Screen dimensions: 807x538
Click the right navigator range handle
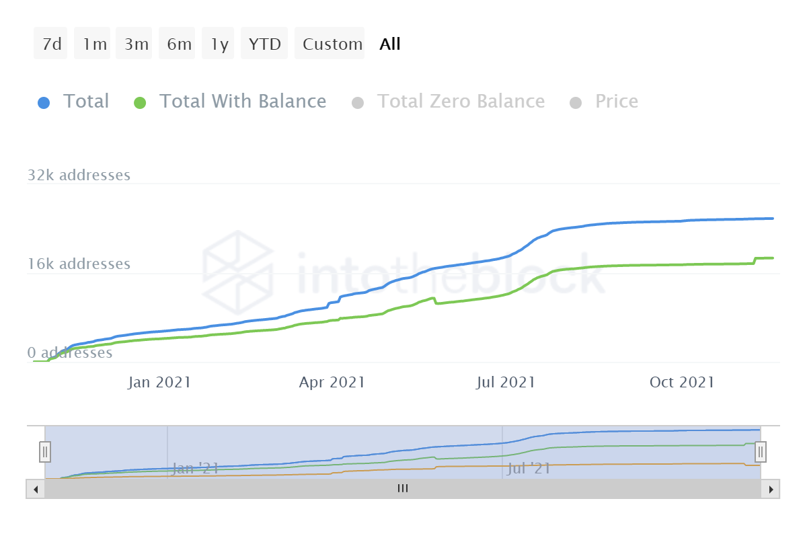tap(761, 452)
